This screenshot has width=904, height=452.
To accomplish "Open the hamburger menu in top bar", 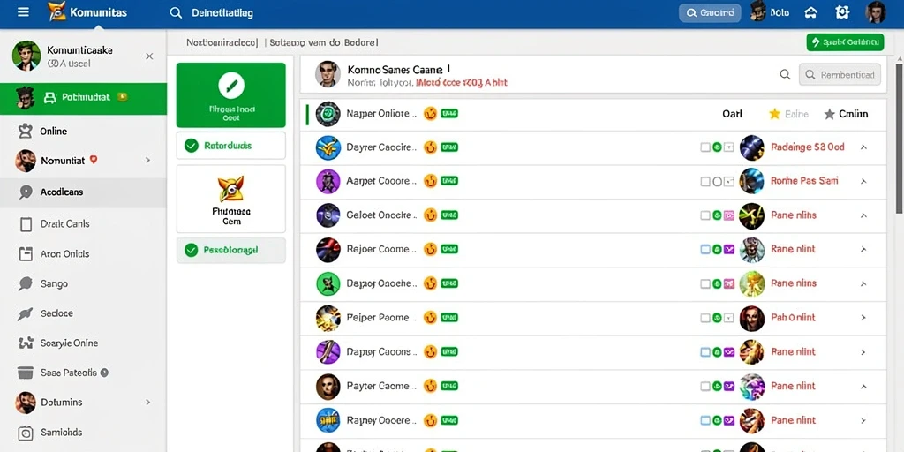I will click(23, 12).
